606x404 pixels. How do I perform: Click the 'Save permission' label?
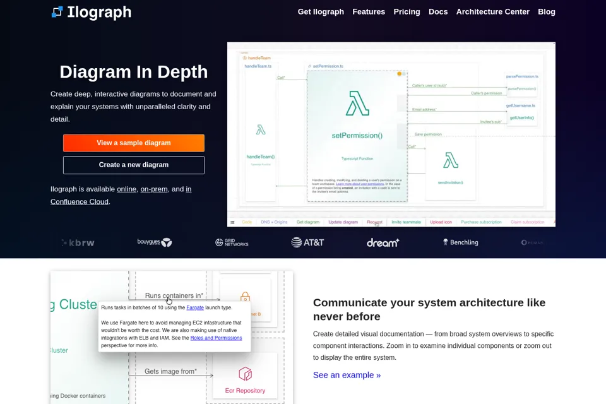click(x=428, y=134)
